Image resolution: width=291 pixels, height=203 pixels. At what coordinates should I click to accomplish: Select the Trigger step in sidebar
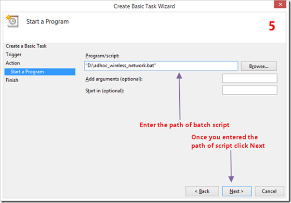tap(13, 54)
